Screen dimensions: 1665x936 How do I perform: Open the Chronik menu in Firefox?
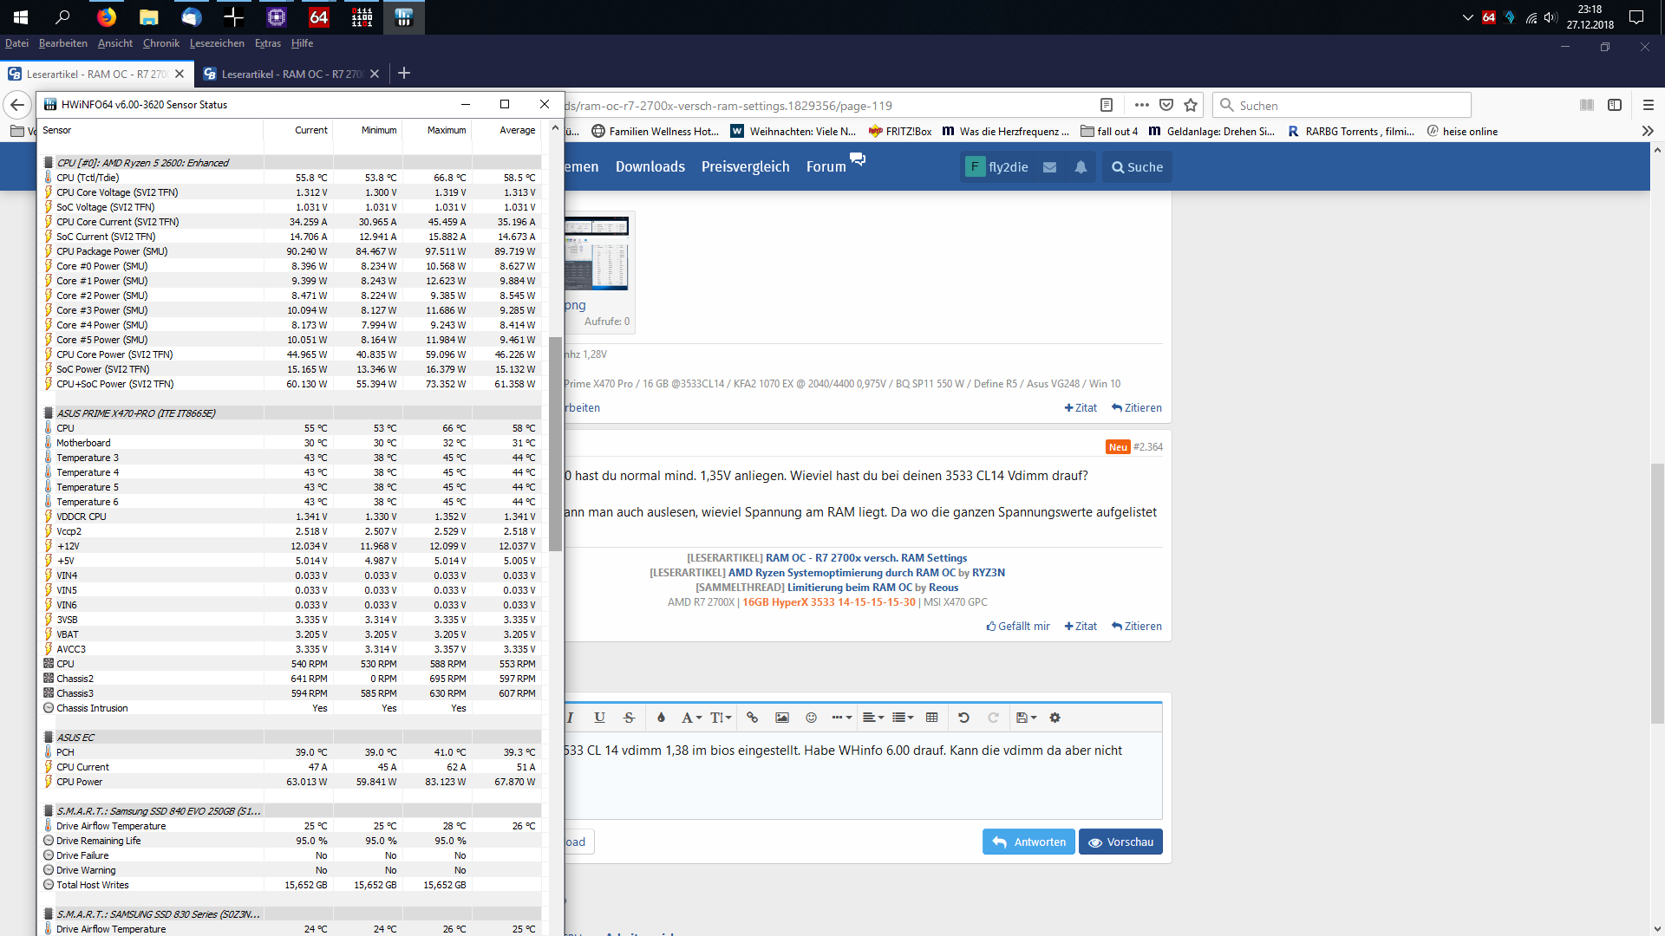pyautogui.click(x=161, y=43)
